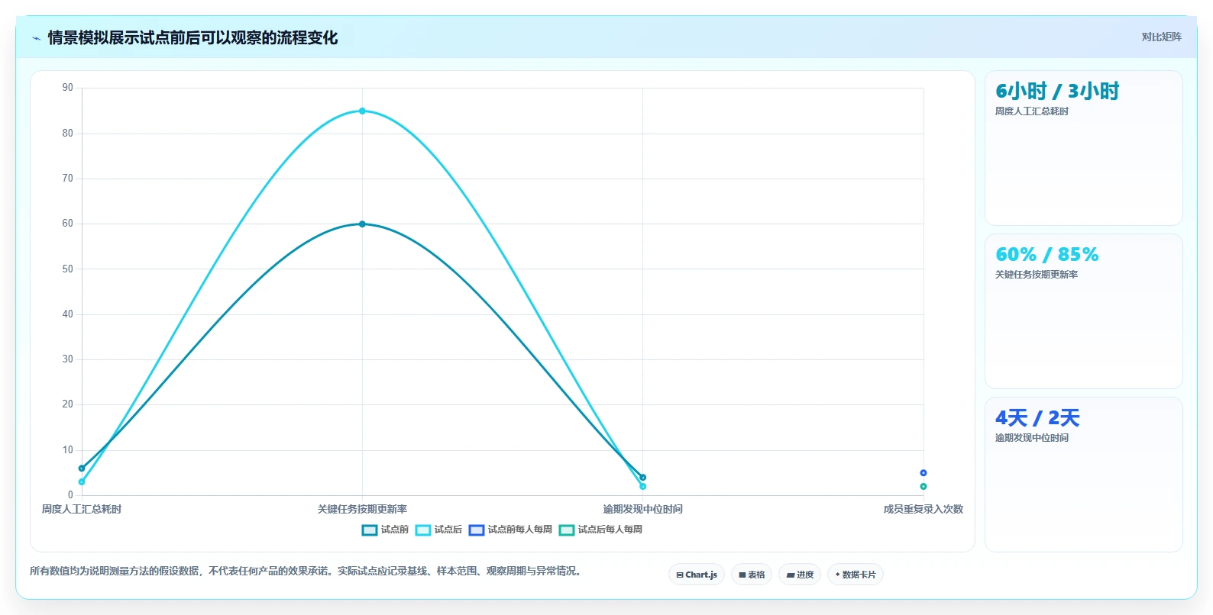Viewport: 1213px width, 615px height.
Task: Click the 60% / 85% card value
Action: [x=1047, y=254]
